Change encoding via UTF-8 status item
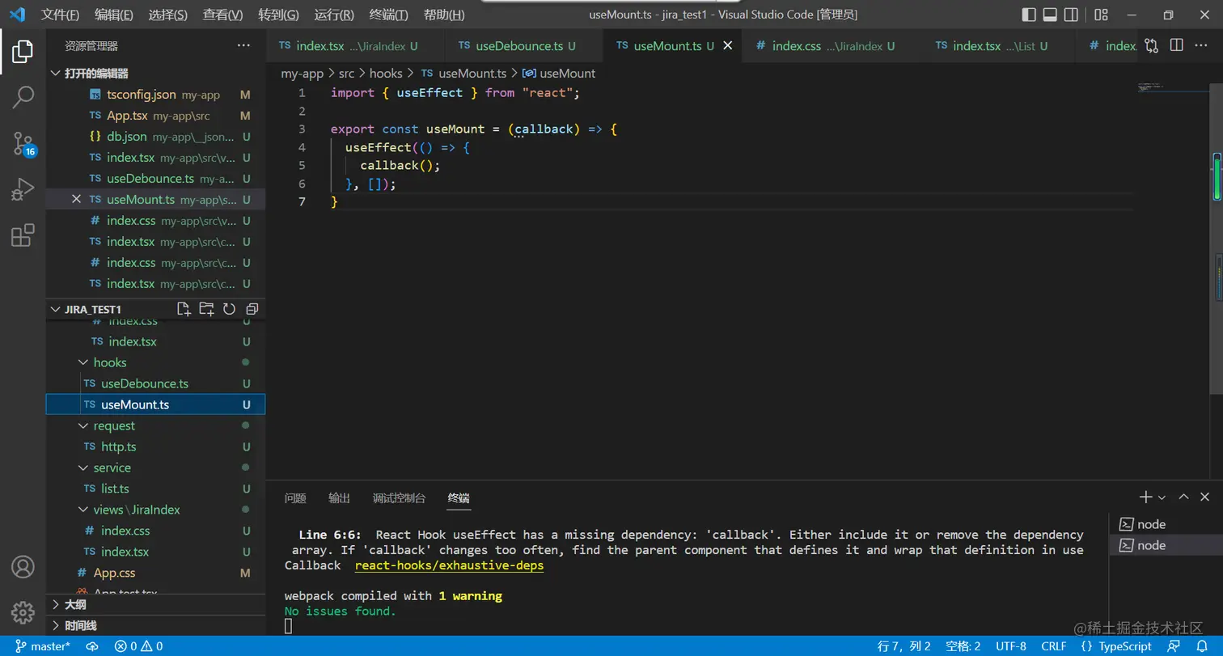This screenshot has height=656, width=1223. [x=1011, y=646]
